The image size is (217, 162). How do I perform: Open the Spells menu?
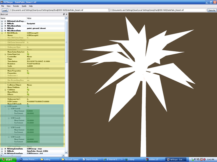[24, 6]
